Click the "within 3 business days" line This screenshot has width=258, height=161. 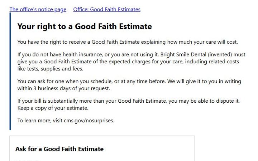[x=63, y=88]
